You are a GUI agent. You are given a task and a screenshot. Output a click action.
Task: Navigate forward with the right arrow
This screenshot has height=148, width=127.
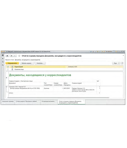15,56
